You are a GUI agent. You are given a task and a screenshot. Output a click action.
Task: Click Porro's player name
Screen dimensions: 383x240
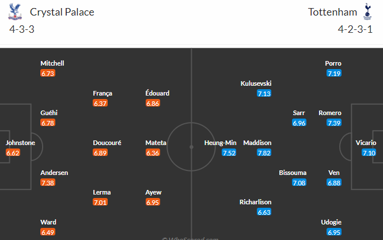(x=333, y=63)
